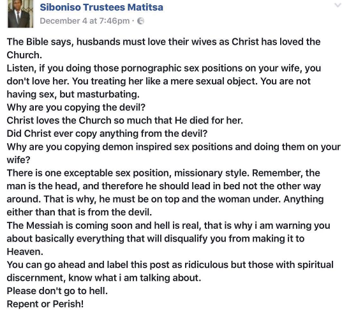Image resolution: width=342 pixels, height=310 pixels.
Task: Click the line starting 'There is one exceptable'
Action: (x=163, y=173)
